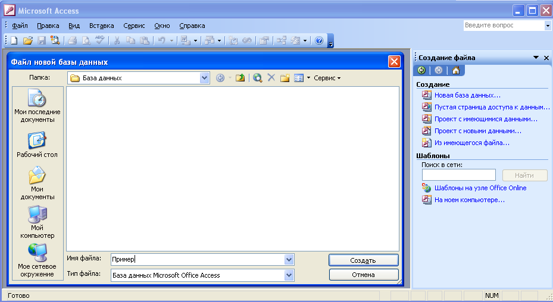The height and width of the screenshot is (302, 553).
Task: Click the Help question mark icon
Action: 319,41
